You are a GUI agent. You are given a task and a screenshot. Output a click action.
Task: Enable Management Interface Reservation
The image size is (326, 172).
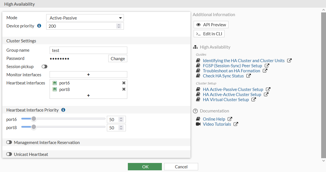coord(9,142)
